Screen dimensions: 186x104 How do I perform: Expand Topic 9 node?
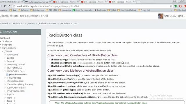click(x=5, y=94)
